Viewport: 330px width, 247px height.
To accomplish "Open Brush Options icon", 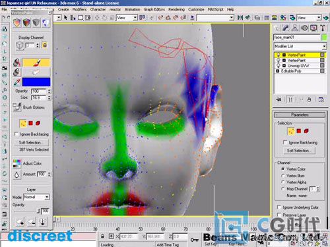I will point(17,107).
